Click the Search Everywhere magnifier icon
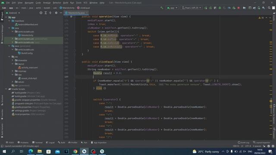The height and width of the screenshot is (155, 276). (x=269, y=8)
